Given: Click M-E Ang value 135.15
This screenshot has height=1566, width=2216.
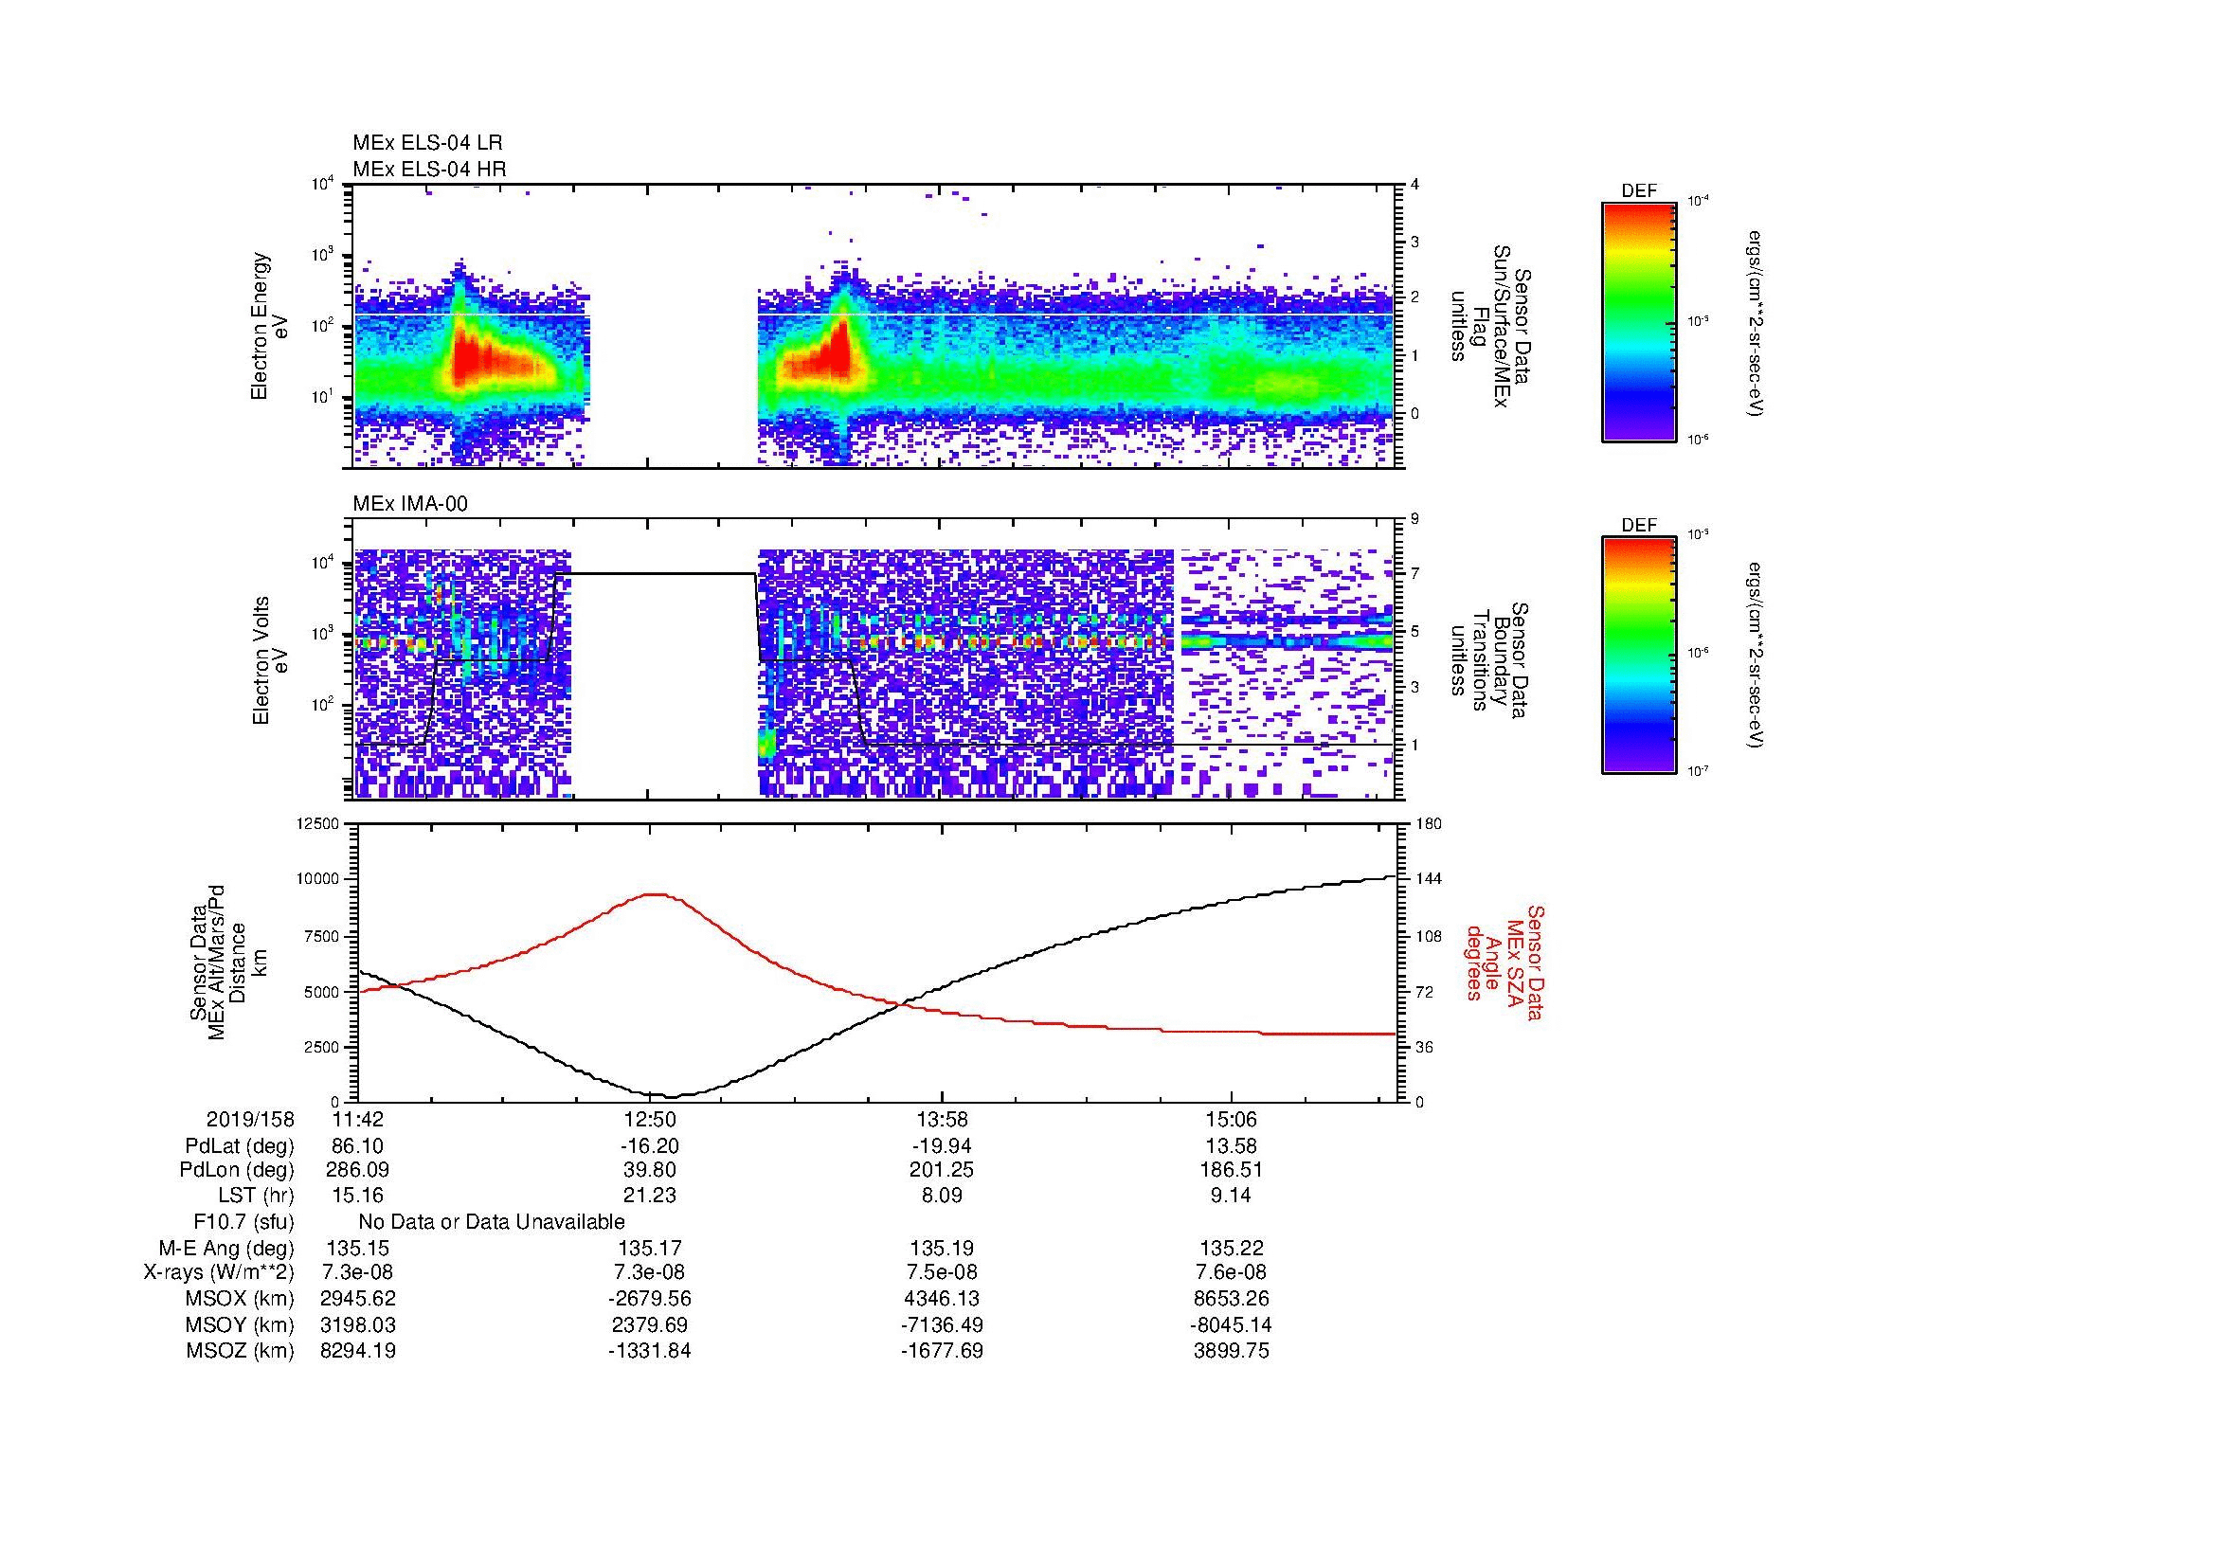Looking at the screenshot, I should [x=358, y=1249].
